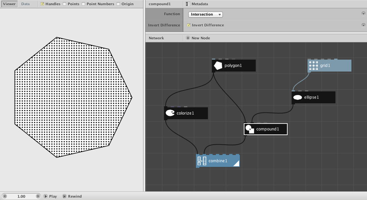Uncheck the Invert Difference checkbox
Image resolution: width=367 pixels, height=200 pixels.
pos(189,25)
